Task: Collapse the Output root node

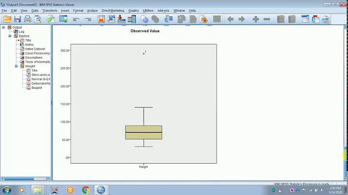Action: [x=3, y=27]
